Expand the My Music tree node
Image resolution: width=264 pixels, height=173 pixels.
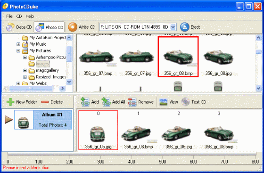coord(18,44)
